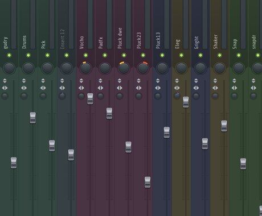Invert phase on the Pluck23 track
Screen dimensions: 262x216
coord(138,81)
